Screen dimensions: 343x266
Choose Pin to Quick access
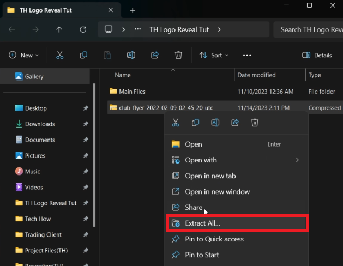point(214,239)
